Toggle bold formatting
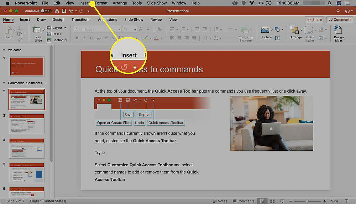Screen dimensions: 356x204 point(77,38)
